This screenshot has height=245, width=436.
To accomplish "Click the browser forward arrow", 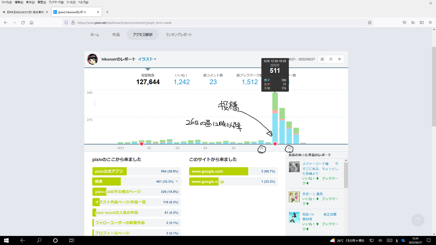I will point(14,23).
